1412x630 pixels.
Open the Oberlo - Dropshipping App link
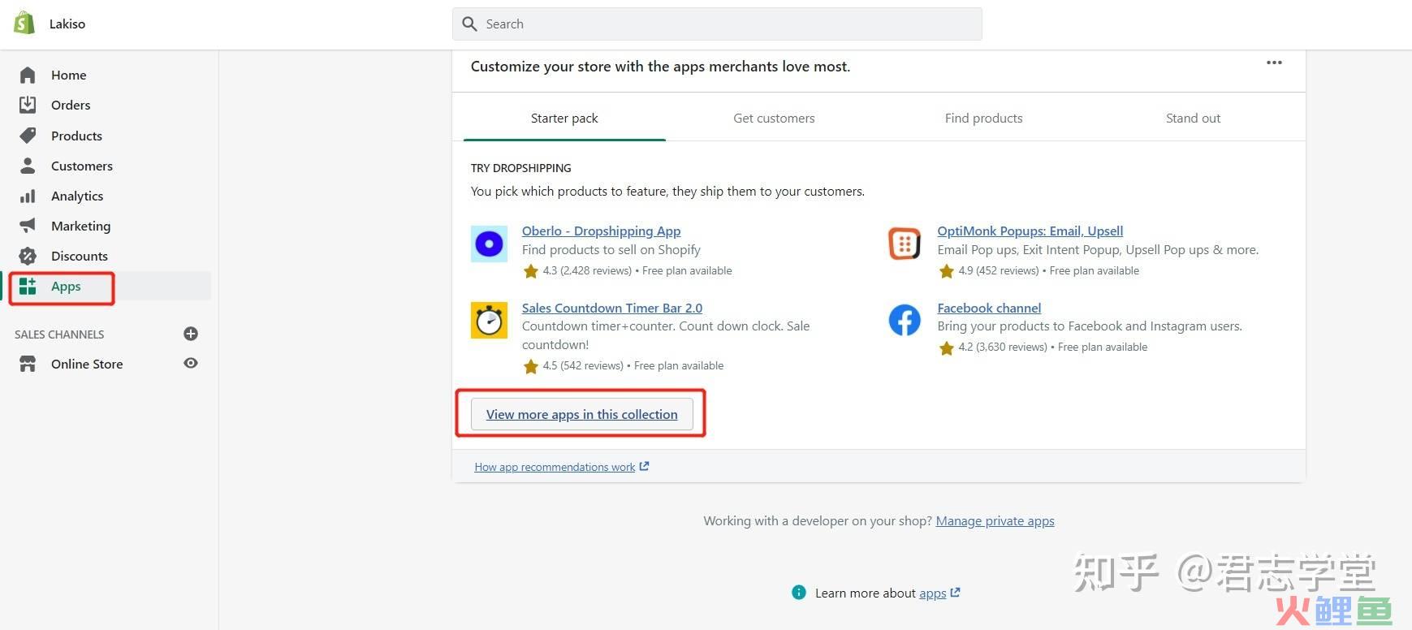pos(601,231)
